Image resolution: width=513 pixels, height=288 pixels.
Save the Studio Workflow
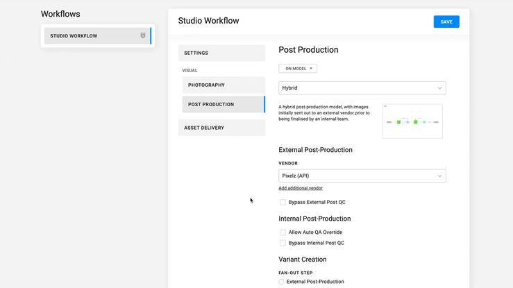[446, 22]
